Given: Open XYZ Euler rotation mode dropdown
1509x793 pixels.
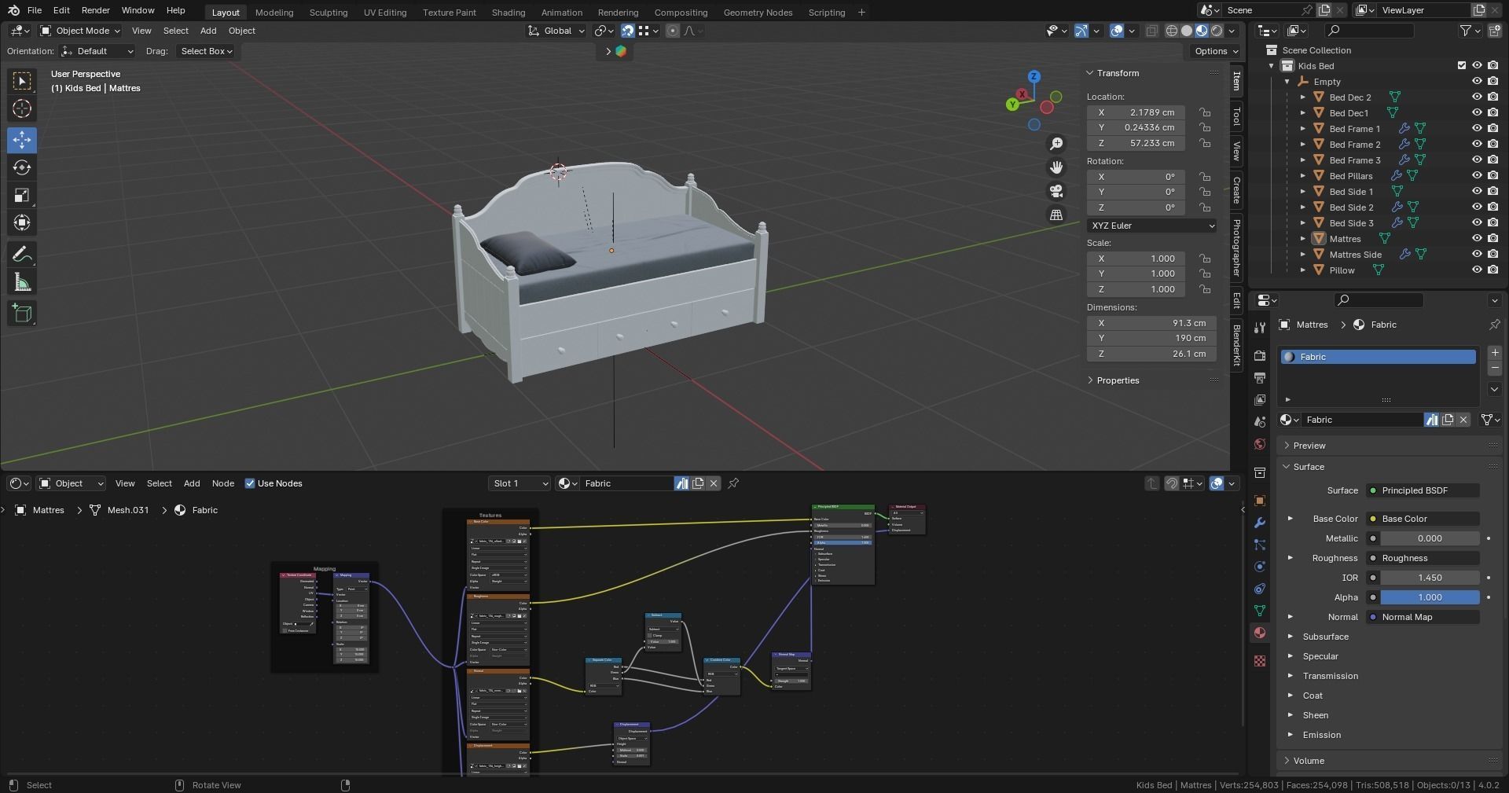Looking at the screenshot, I should 1152,226.
